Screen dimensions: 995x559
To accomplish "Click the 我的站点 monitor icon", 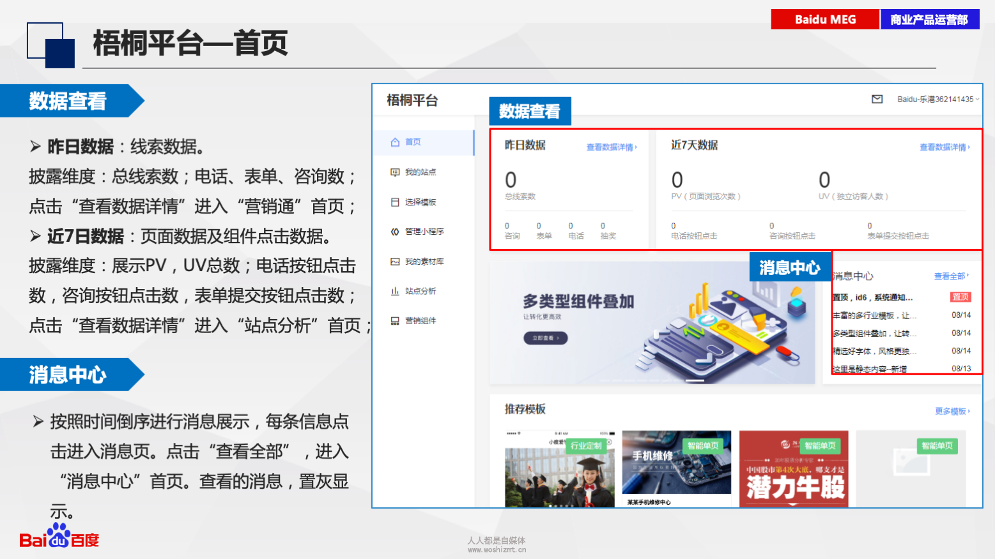I will (395, 172).
